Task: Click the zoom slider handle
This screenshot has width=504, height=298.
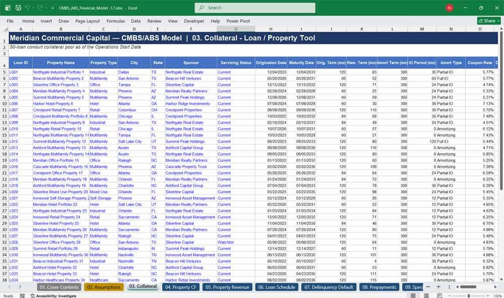Action: coord(469,296)
